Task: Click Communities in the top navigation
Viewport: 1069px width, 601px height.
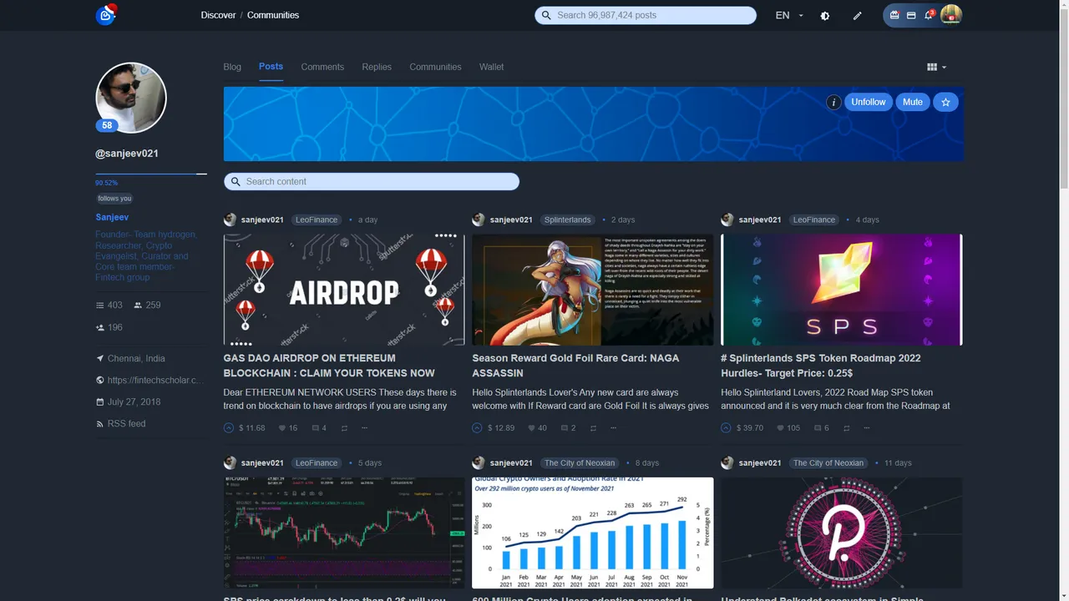Action: click(x=273, y=15)
